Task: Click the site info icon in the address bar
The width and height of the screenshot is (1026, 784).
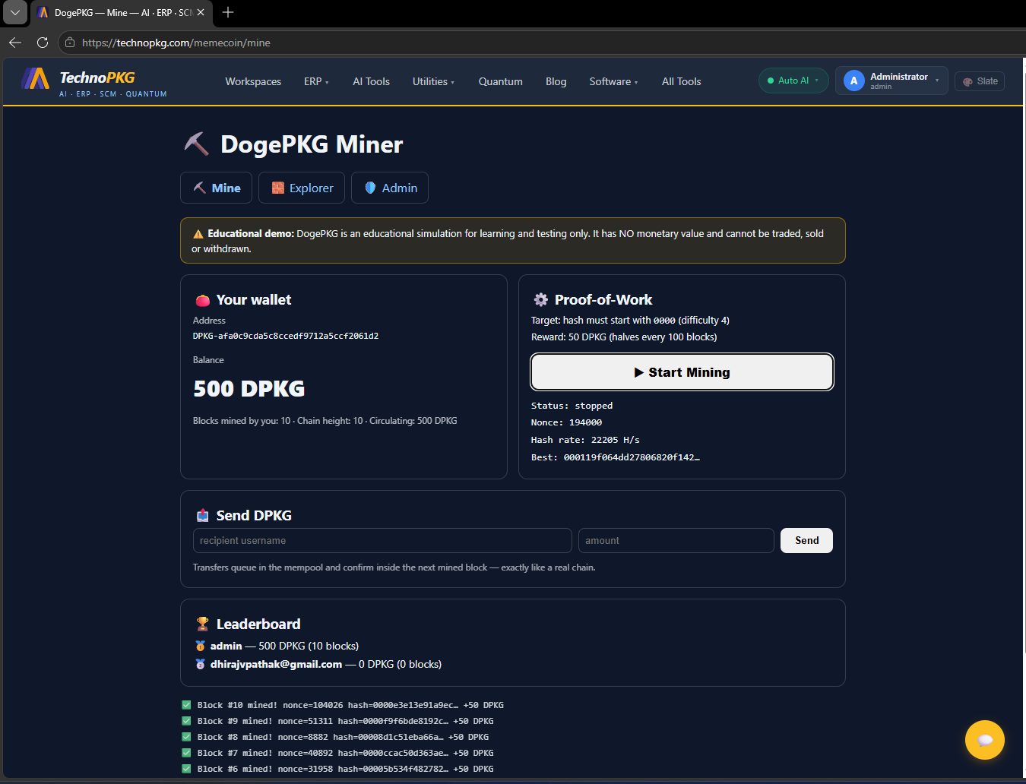Action: pos(70,43)
